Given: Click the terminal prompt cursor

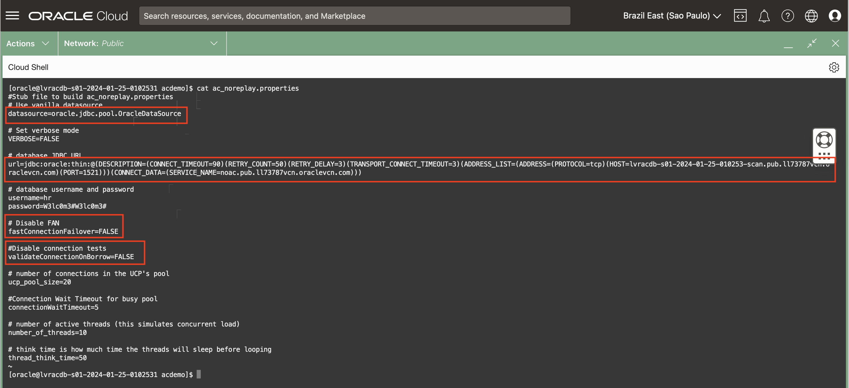Looking at the screenshot, I should (199, 374).
